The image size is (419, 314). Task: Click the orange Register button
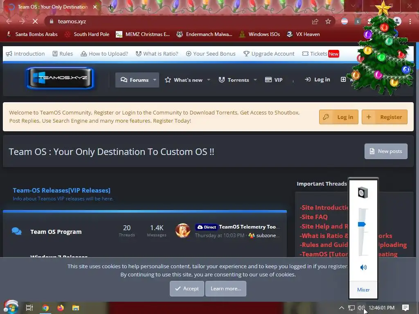coord(385,117)
